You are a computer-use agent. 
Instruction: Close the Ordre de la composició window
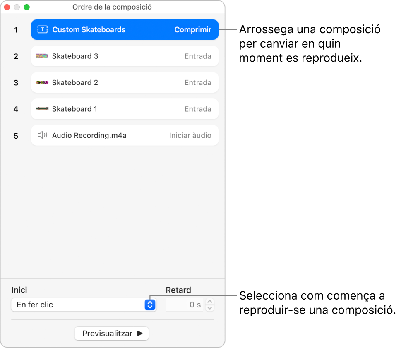(7, 7)
